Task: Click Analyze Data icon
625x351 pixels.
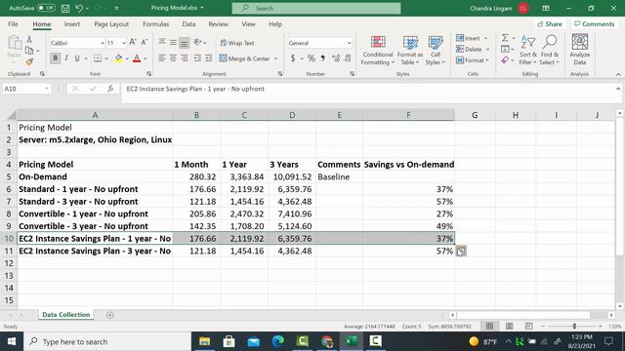Action: 579,50
